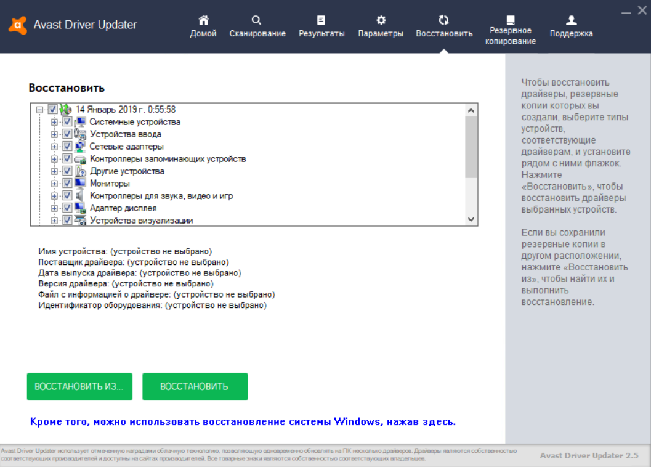Expand the Контроллеры для звука node

tap(54, 196)
